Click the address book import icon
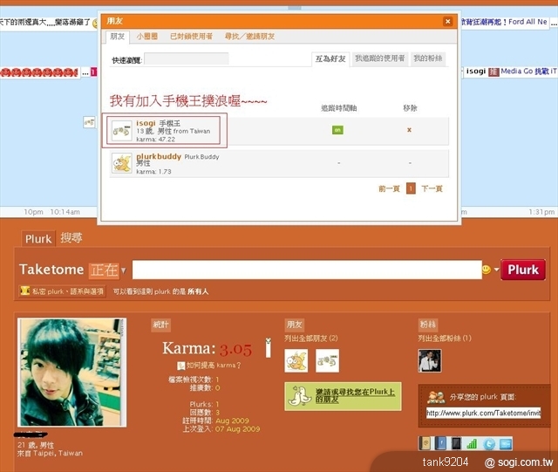Image resolution: width=558 pixels, height=472 pixels. pos(425,443)
